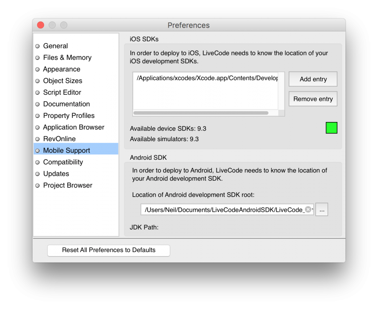Open the Updates settings
The image size is (378, 309).
point(56,173)
